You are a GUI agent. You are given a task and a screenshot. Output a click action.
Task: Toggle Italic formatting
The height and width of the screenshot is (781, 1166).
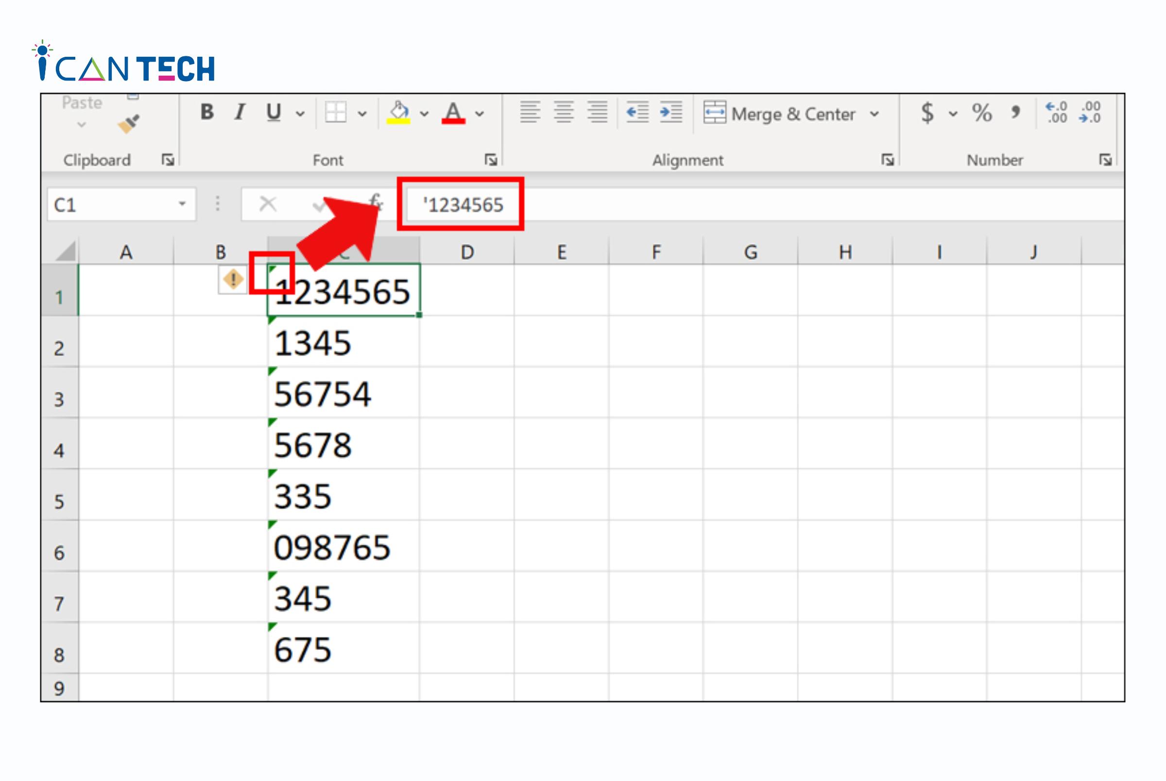(x=240, y=112)
